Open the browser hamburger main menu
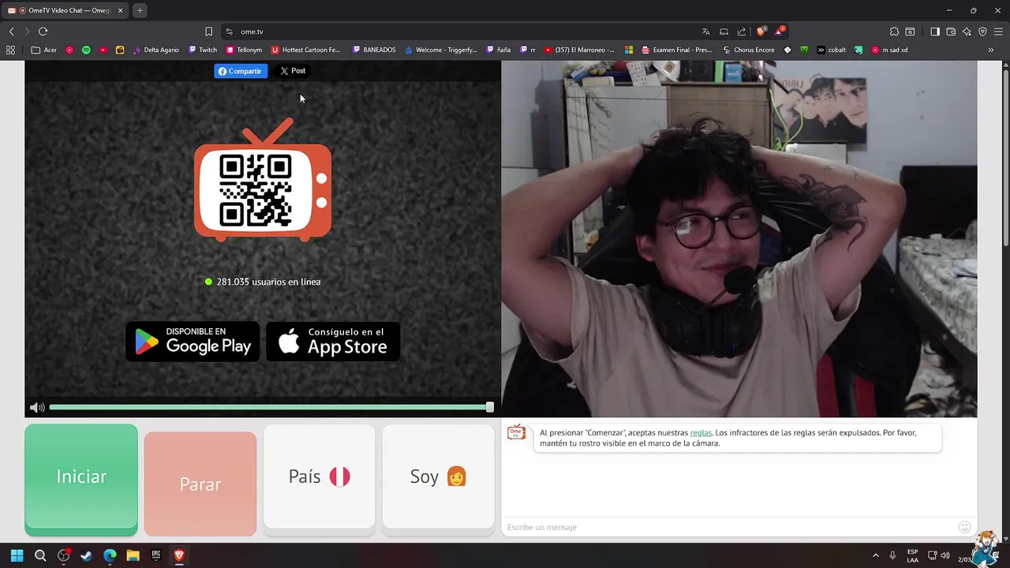 click(998, 32)
